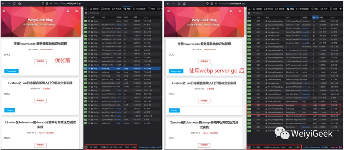
Task: Open the Grafana之Loki article title on the right page
Action: [204, 83]
